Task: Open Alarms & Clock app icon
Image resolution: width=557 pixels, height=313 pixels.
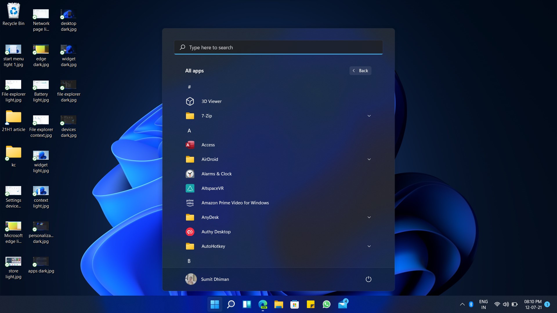Action: click(x=190, y=174)
